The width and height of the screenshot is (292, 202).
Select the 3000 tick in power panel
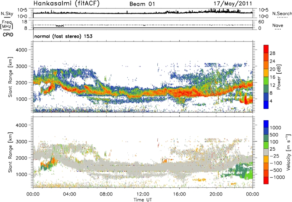click(22, 66)
